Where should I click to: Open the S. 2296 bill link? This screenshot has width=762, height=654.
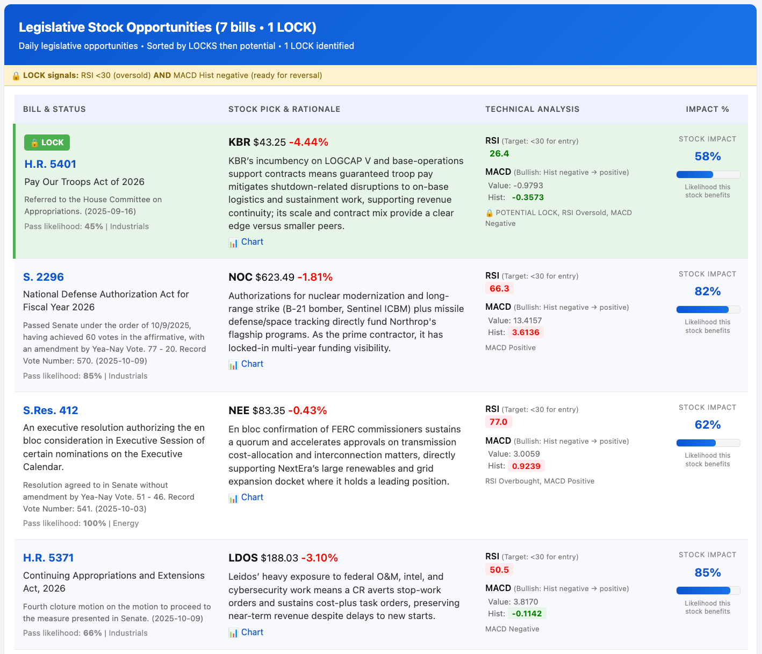point(44,277)
